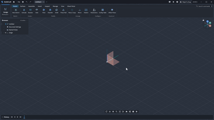Click the history timeline marker
Image resolution: width=214 pixels, height=120 pixels.
tap(24, 117)
